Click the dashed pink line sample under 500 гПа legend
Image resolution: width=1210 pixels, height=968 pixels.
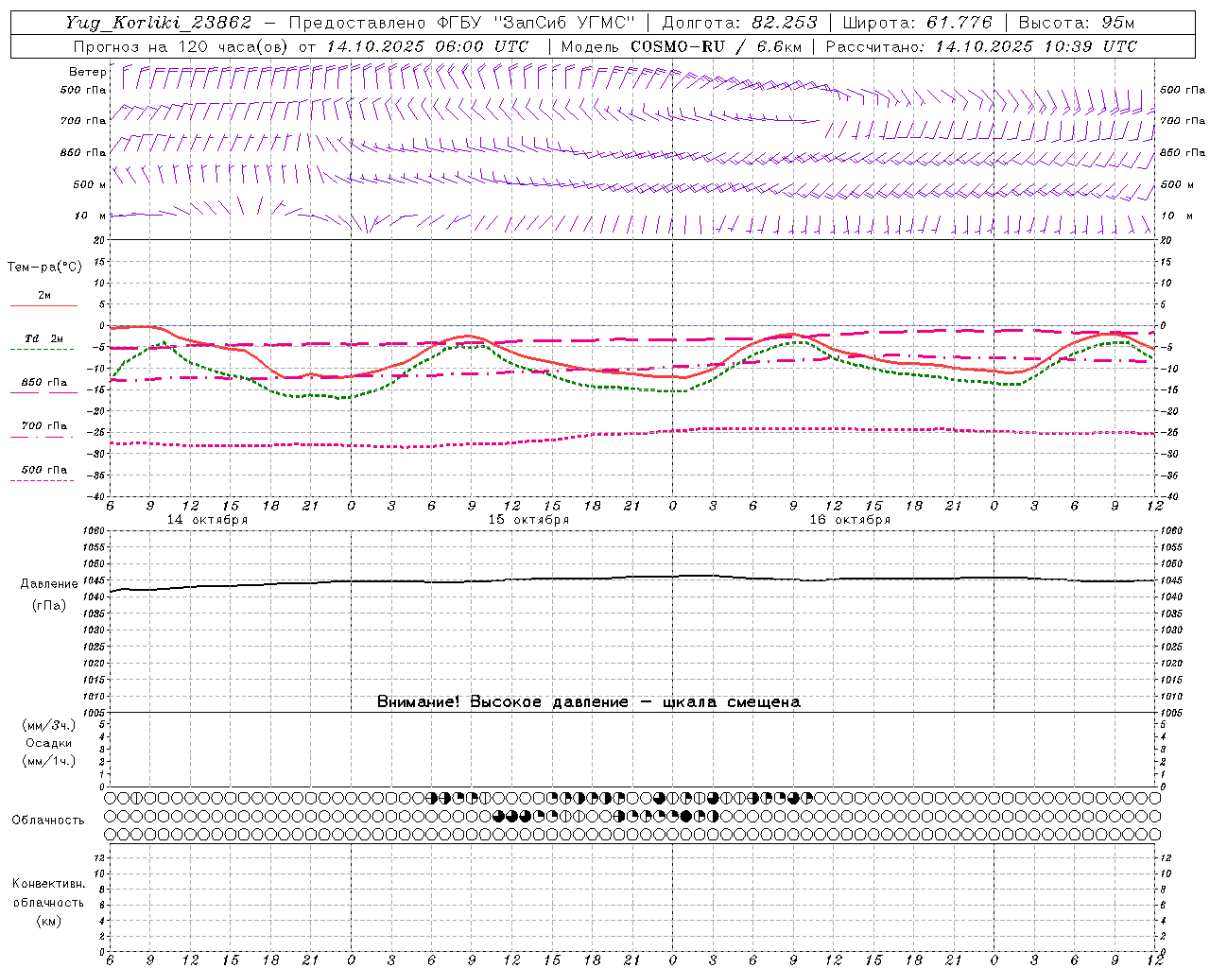point(43,481)
